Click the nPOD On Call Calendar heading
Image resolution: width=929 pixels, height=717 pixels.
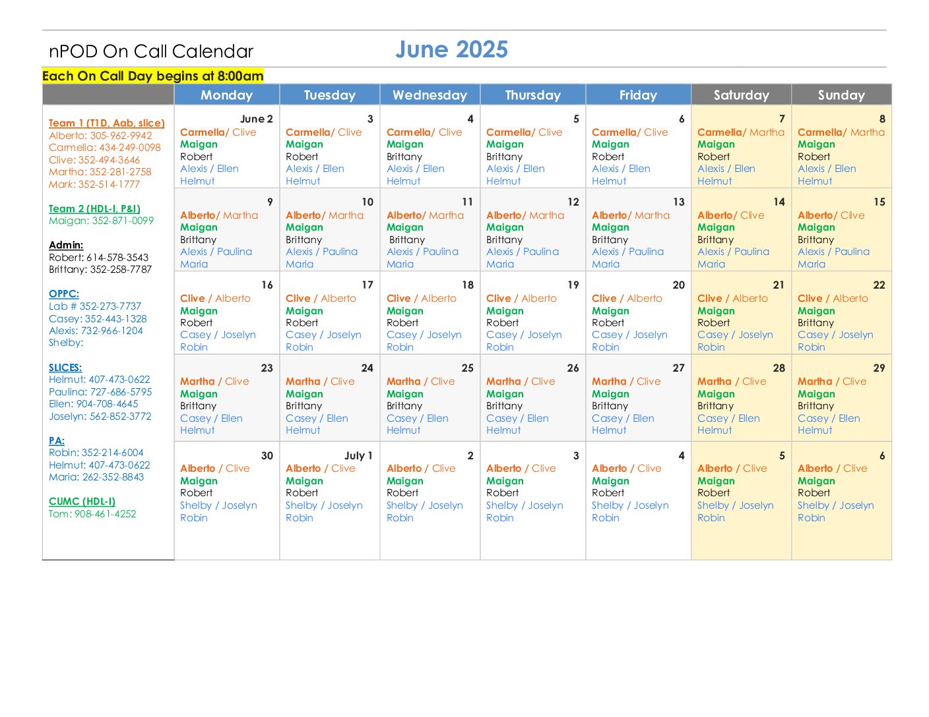click(x=151, y=51)
